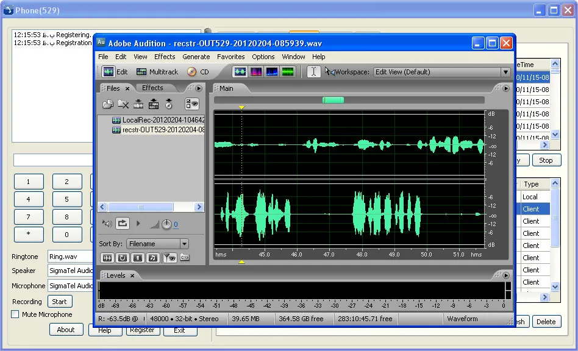The width and height of the screenshot is (578, 351).
Task: Select the Time Selection I-beam tool
Action: [x=313, y=71]
